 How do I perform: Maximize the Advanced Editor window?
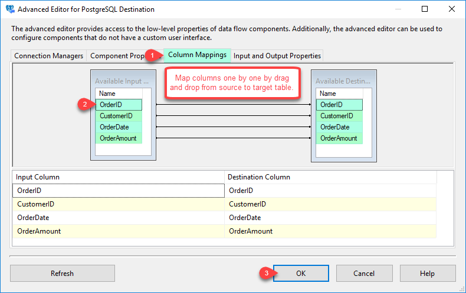point(425,9)
